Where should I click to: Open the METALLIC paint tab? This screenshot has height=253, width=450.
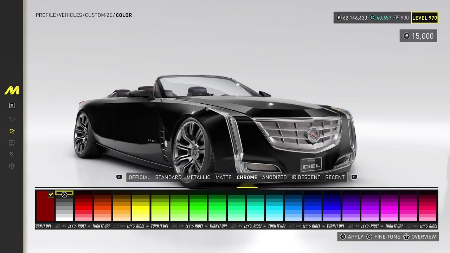coord(198,177)
